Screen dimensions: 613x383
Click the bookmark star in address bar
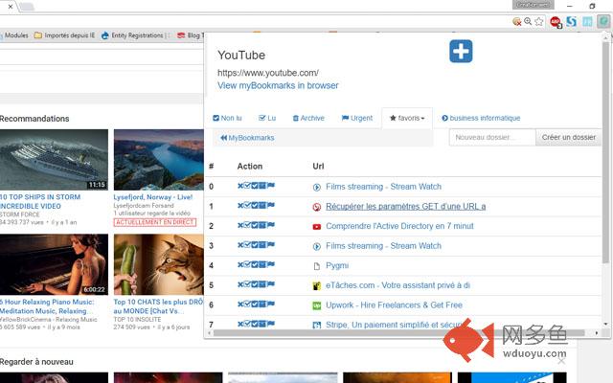click(x=540, y=21)
